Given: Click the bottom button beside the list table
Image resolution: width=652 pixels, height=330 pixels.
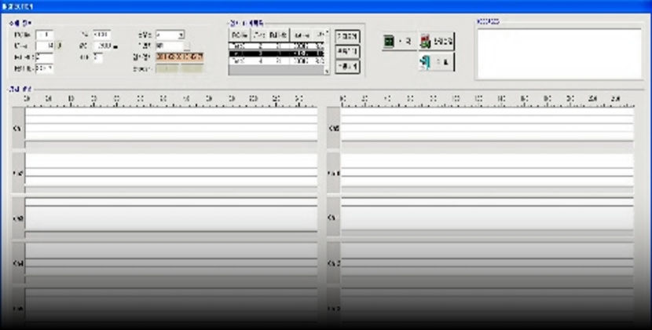Looking at the screenshot, I should click(x=347, y=67).
